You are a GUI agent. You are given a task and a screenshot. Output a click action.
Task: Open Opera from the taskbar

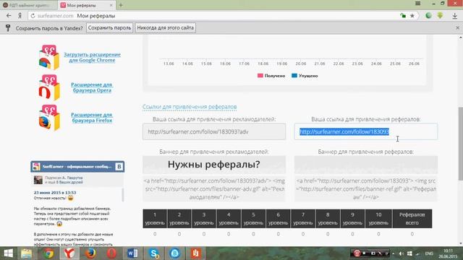click(x=111, y=253)
